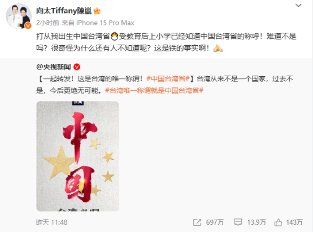Screen dimensions: 313x232
Task: Open the post options chevron menu
Action: pos(298,6)
